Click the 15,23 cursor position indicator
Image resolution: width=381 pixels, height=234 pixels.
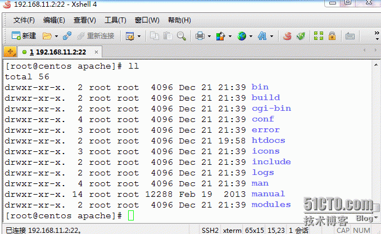point(276,230)
